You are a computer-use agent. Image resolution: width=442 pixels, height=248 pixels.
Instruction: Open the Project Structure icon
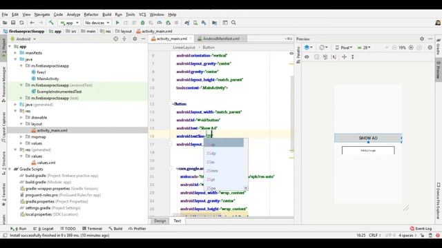click(x=215, y=23)
